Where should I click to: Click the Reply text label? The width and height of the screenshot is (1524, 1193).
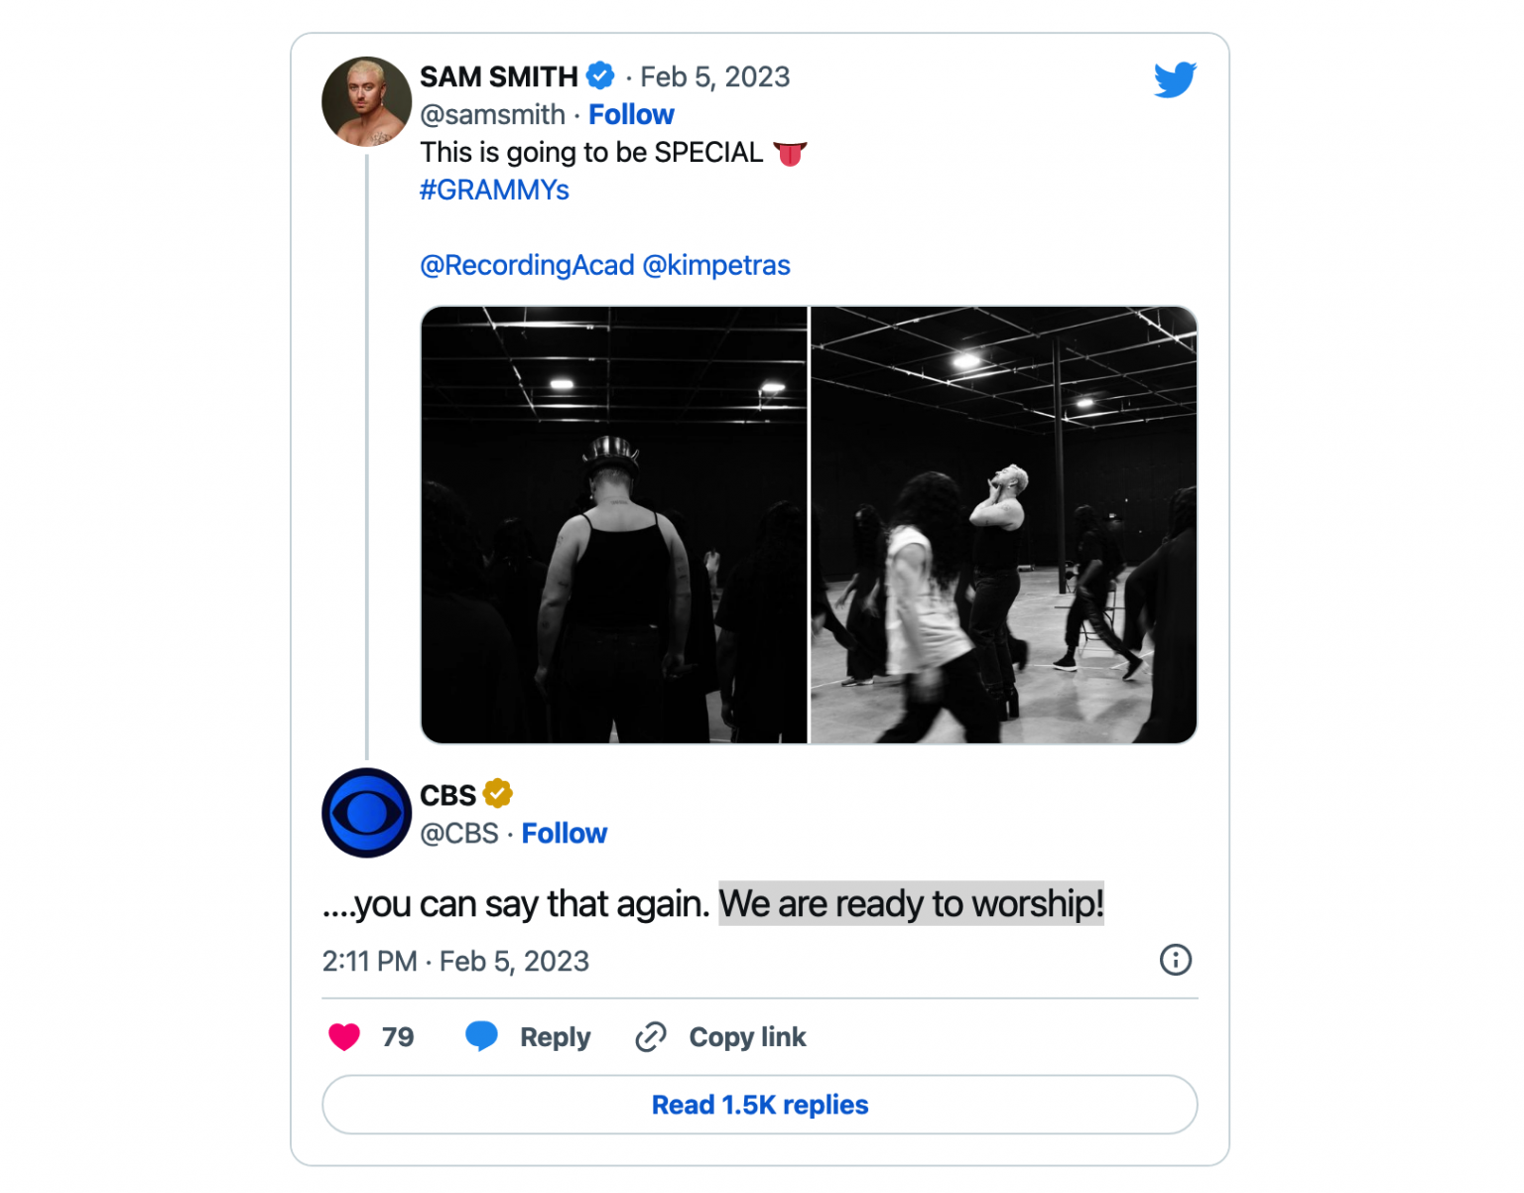pos(555,1037)
